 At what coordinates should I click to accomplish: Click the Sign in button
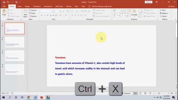click(x=149, y=2)
